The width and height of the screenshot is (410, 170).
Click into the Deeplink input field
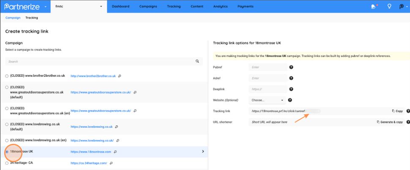[x=268, y=89]
